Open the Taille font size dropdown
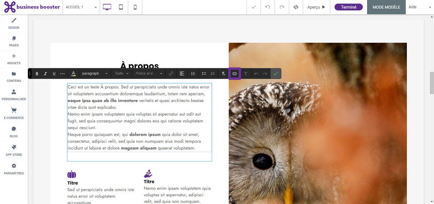 (121, 74)
